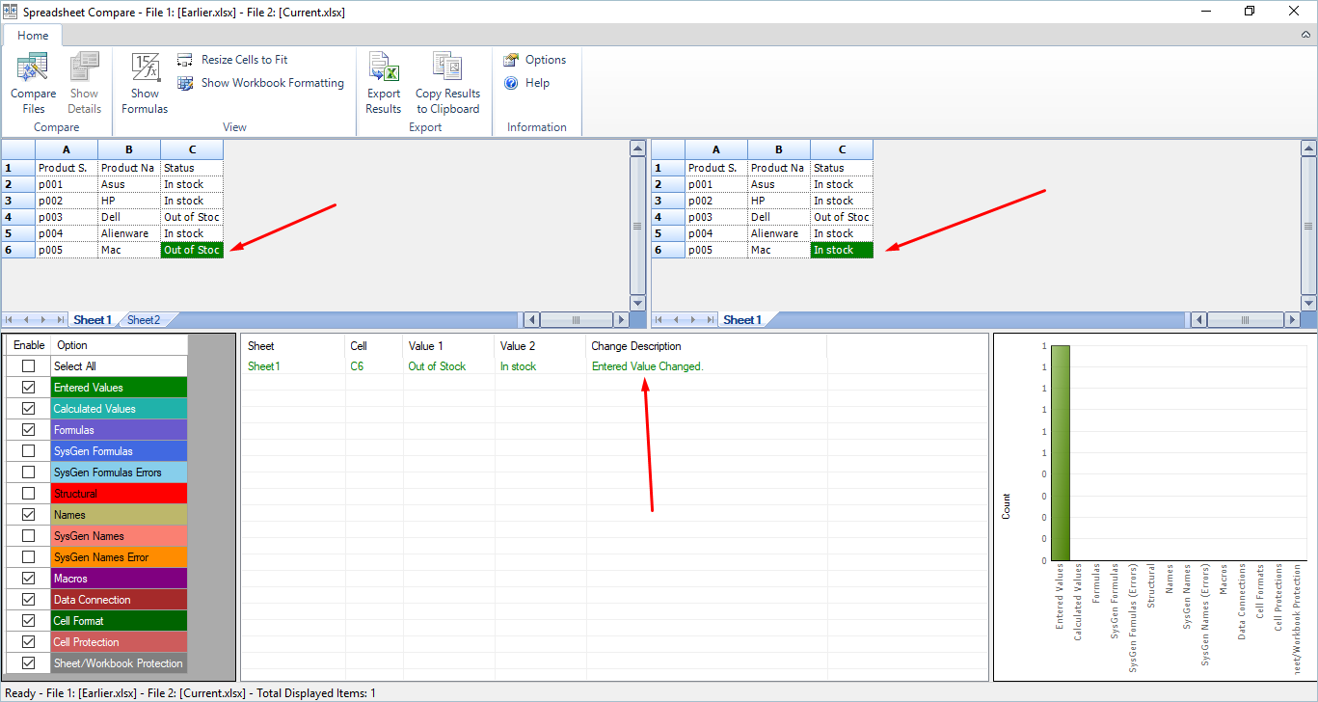Click green Entered Values bar in chart
Screen dimensions: 1318x702
1061,451
